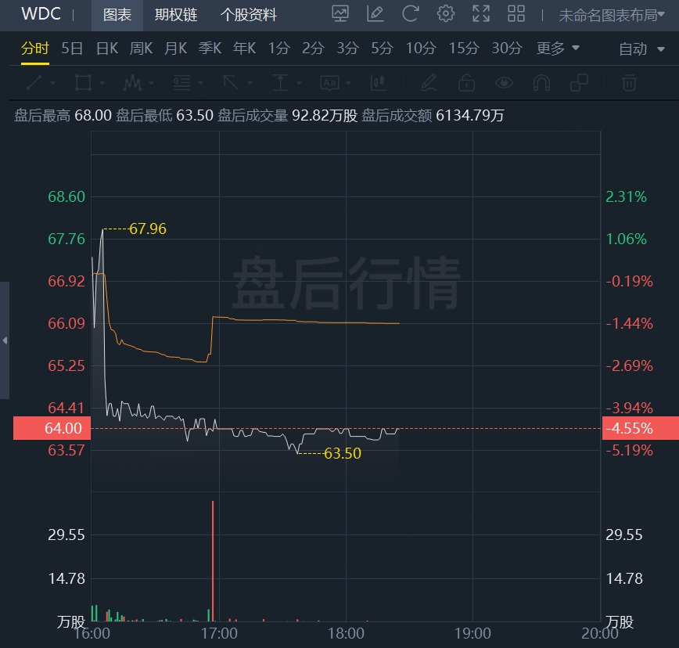Viewport: 679px width, 648px height.
Task: Open the grid layout icon
Action: 516,14
